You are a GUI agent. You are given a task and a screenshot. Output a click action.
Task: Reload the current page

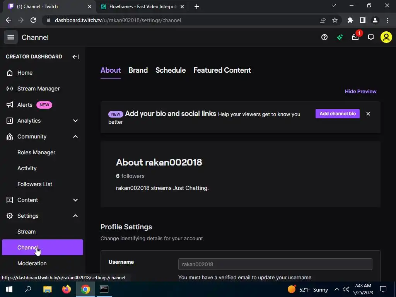33,20
